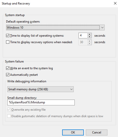Click the operating systems list seconds field
Image resolution: width=118 pixels, height=137 pixels.
(x=83, y=35)
